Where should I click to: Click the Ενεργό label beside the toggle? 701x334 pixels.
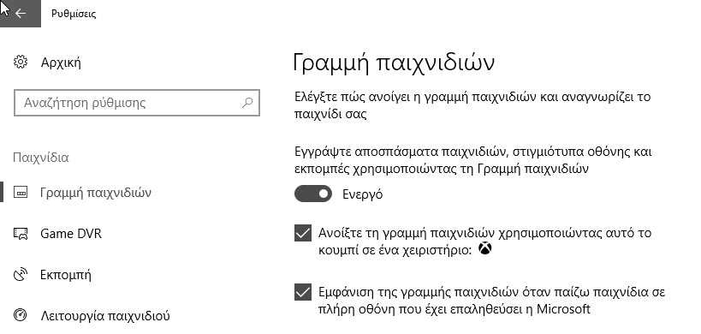pos(363,194)
